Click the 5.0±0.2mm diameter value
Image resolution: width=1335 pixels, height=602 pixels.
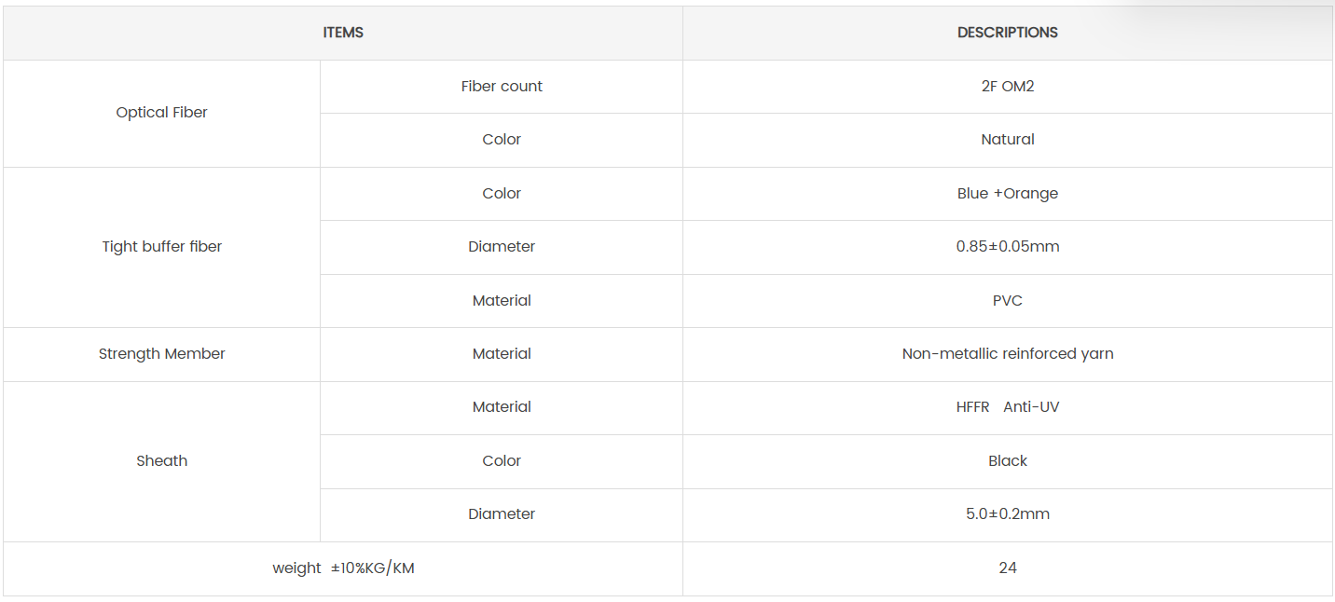(x=1007, y=514)
